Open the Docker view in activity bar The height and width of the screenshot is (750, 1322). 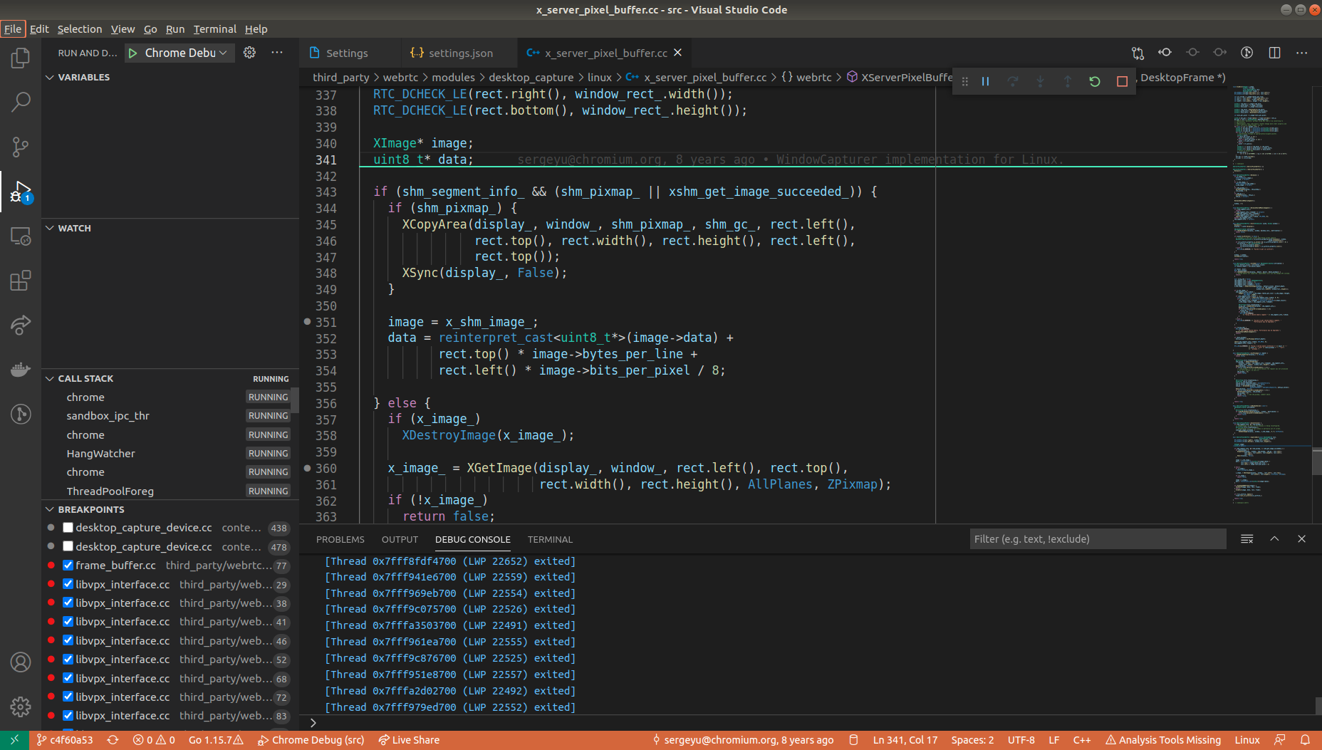click(21, 370)
